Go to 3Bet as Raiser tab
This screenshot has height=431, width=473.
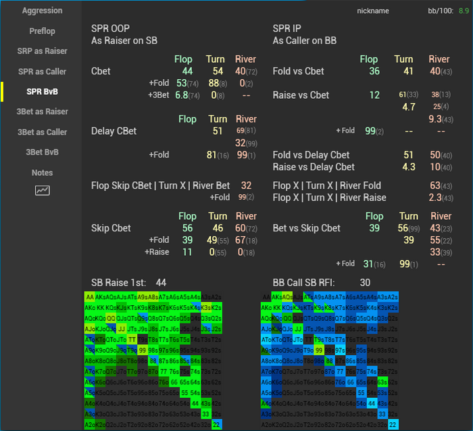42,112
